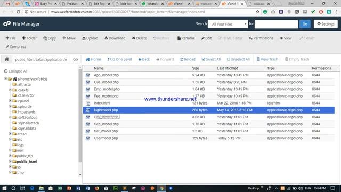Open File Explorer from taskbar
This screenshot has height=192, width=341.
pos(42,188)
